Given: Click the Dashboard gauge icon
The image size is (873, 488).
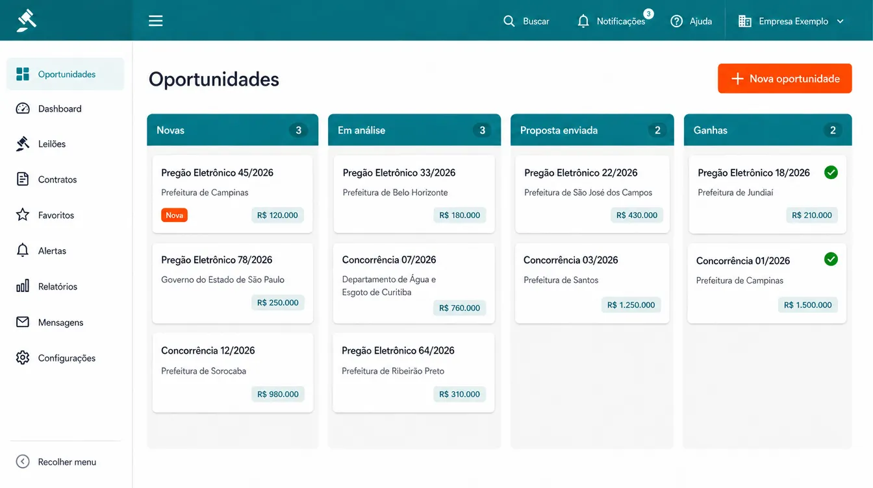Looking at the screenshot, I should [23, 108].
